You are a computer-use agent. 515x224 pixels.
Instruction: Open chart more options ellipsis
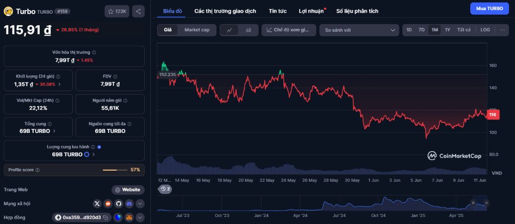[502, 30]
